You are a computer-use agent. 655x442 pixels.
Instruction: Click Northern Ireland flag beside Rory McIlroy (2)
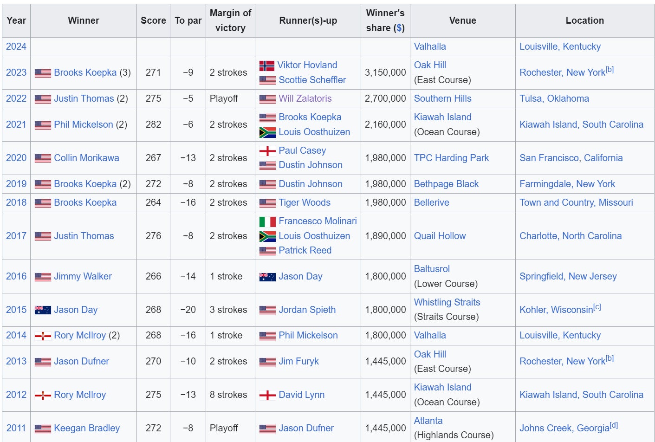[43, 336]
